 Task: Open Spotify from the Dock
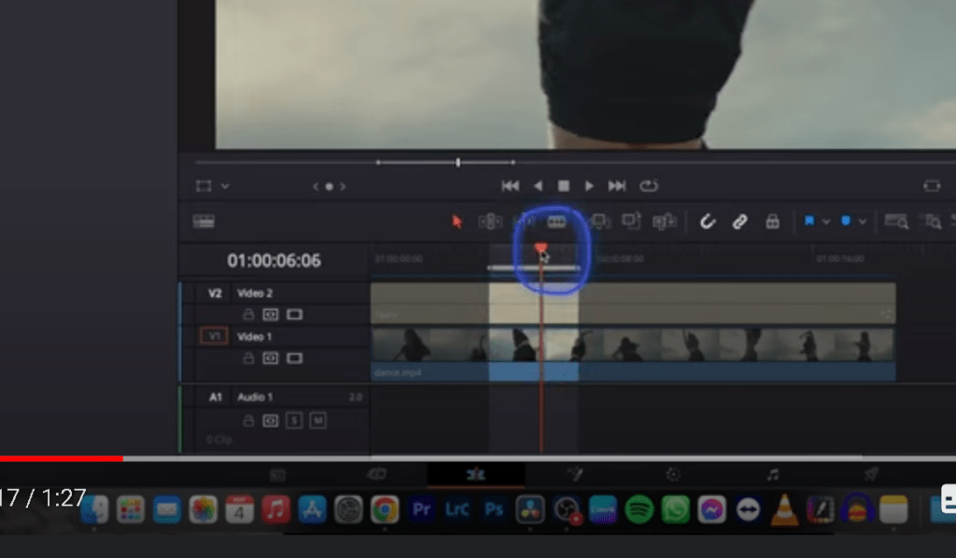[639, 509]
